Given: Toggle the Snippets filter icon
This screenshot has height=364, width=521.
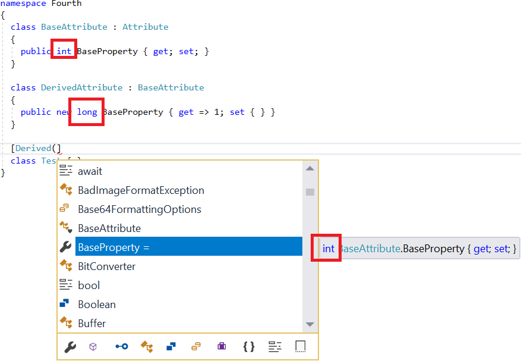Looking at the screenshot, I should 301,346.
